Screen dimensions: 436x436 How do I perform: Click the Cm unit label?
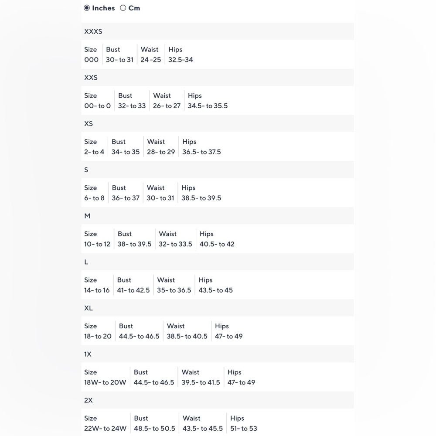[x=134, y=8]
